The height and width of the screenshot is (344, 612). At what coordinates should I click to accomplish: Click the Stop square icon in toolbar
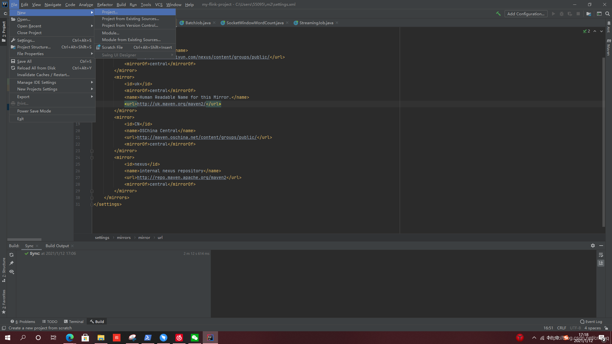click(x=578, y=14)
